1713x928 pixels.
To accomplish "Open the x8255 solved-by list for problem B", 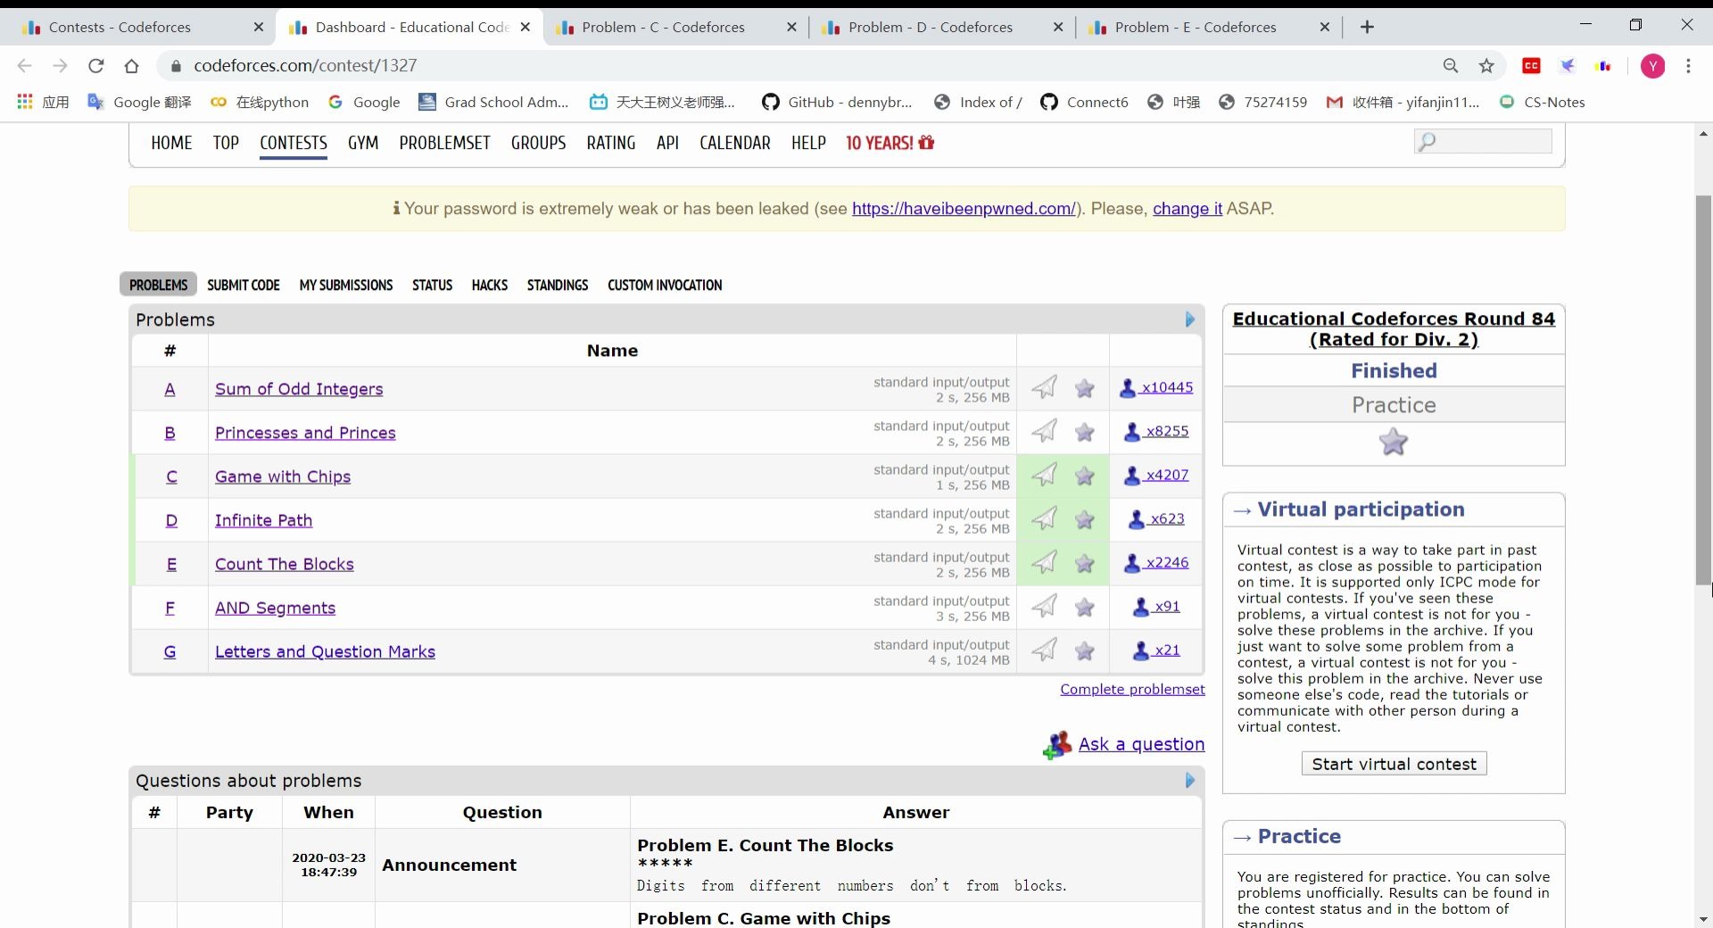I will 1156,431.
